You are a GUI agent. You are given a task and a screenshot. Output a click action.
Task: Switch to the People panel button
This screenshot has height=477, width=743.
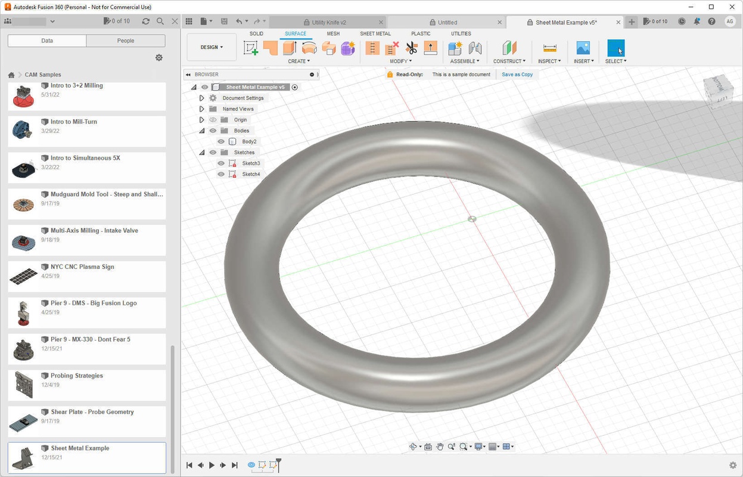click(x=126, y=41)
